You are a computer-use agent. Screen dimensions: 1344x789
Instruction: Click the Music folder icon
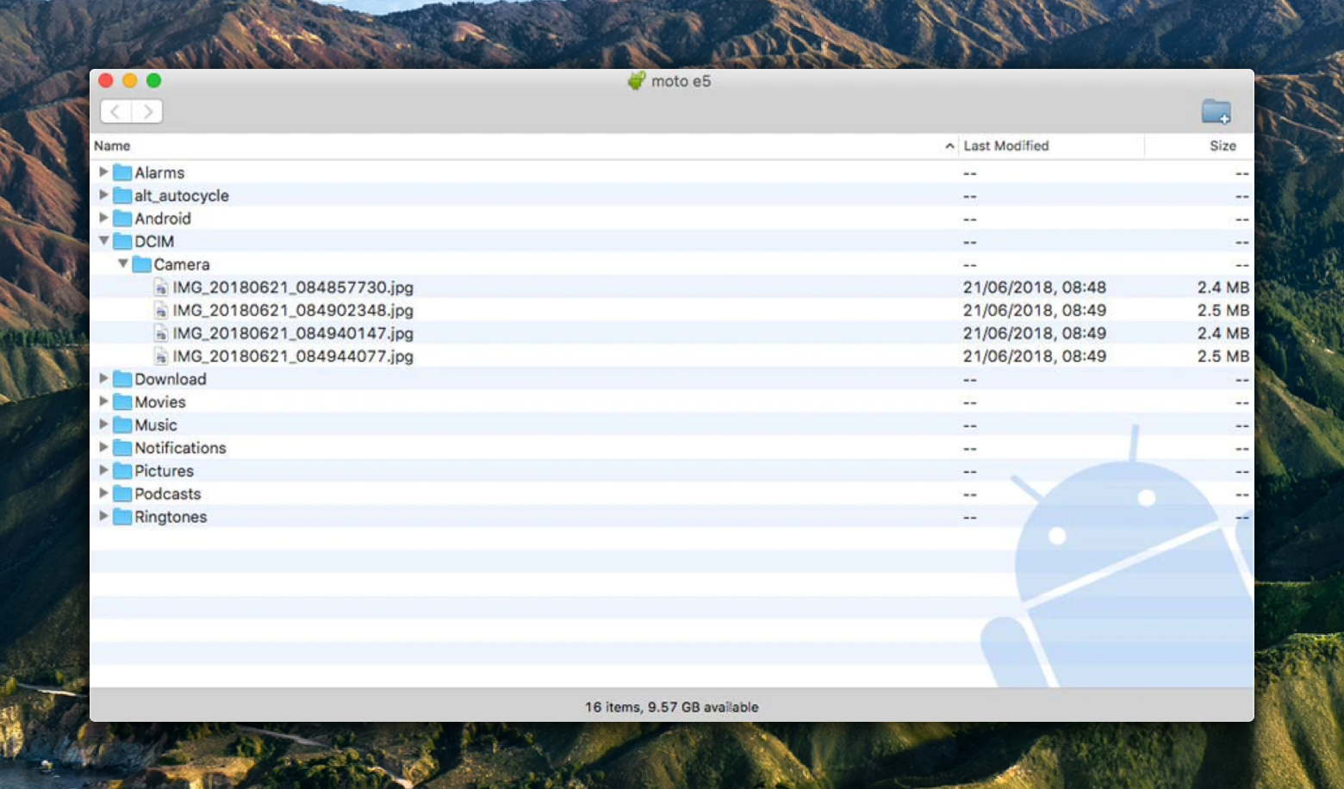click(x=122, y=425)
